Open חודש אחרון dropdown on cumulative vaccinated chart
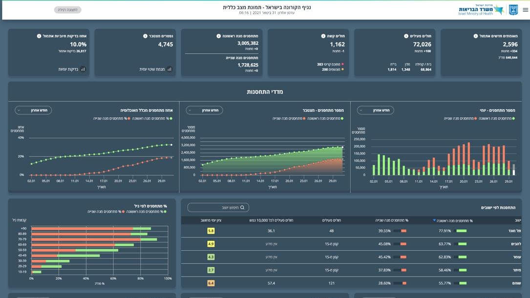The height and width of the screenshot is (298, 530). coord(204,110)
